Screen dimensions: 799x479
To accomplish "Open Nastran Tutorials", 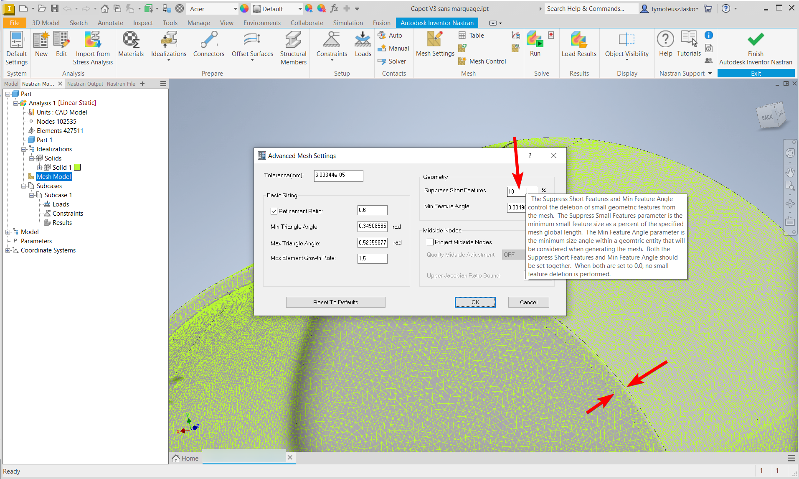I will pyautogui.click(x=689, y=44).
